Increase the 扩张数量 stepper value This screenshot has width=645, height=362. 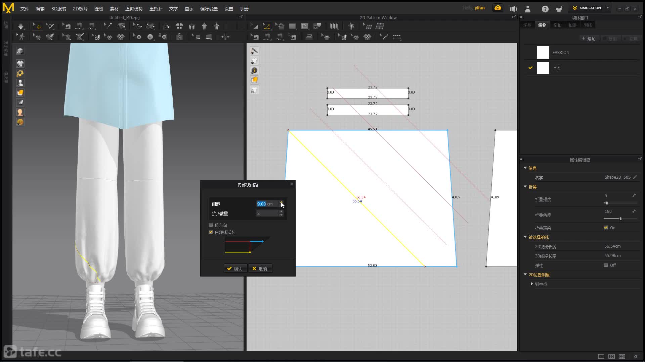(x=282, y=212)
